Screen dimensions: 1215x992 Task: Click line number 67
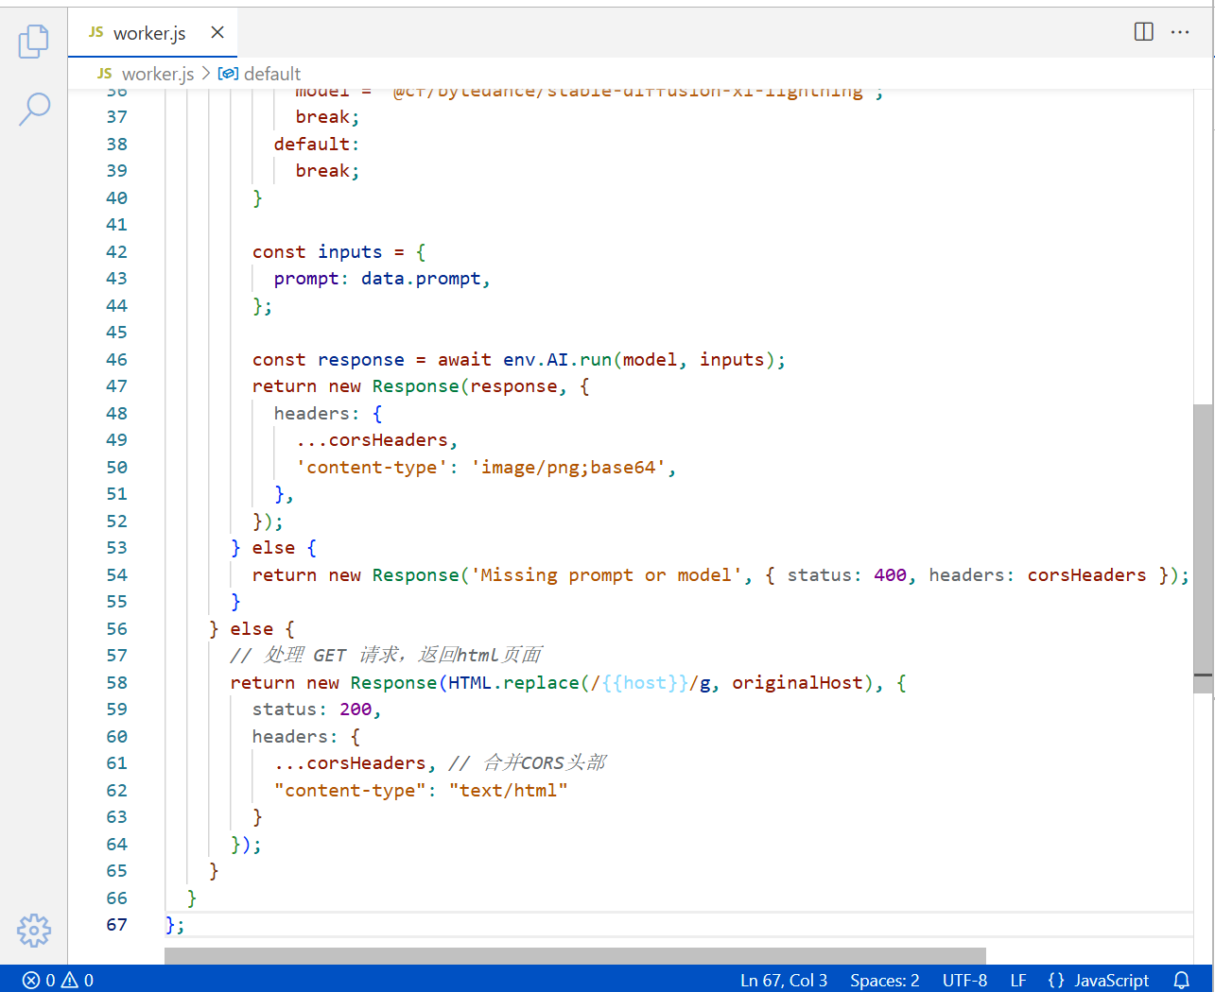[x=116, y=925]
